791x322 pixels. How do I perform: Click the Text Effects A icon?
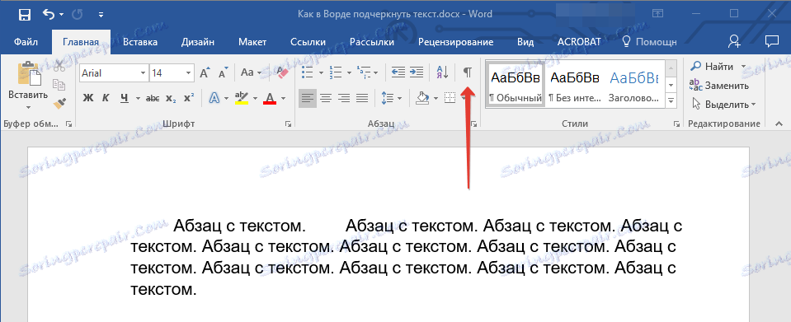[214, 98]
